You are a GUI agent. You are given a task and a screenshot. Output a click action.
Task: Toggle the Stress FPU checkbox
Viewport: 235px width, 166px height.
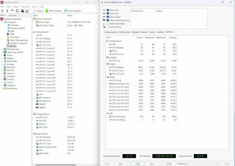[108, 13]
